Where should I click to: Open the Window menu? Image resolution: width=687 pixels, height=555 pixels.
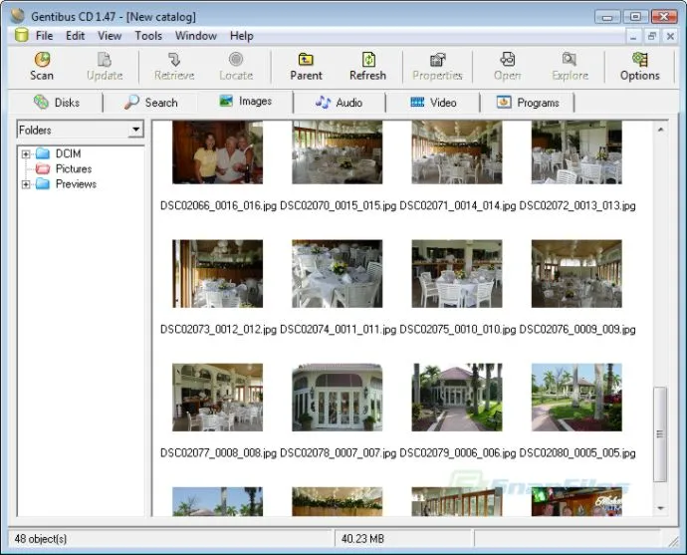(196, 36)
